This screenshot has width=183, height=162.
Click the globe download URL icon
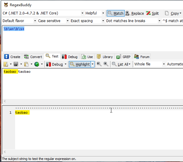tap(37, 64)
